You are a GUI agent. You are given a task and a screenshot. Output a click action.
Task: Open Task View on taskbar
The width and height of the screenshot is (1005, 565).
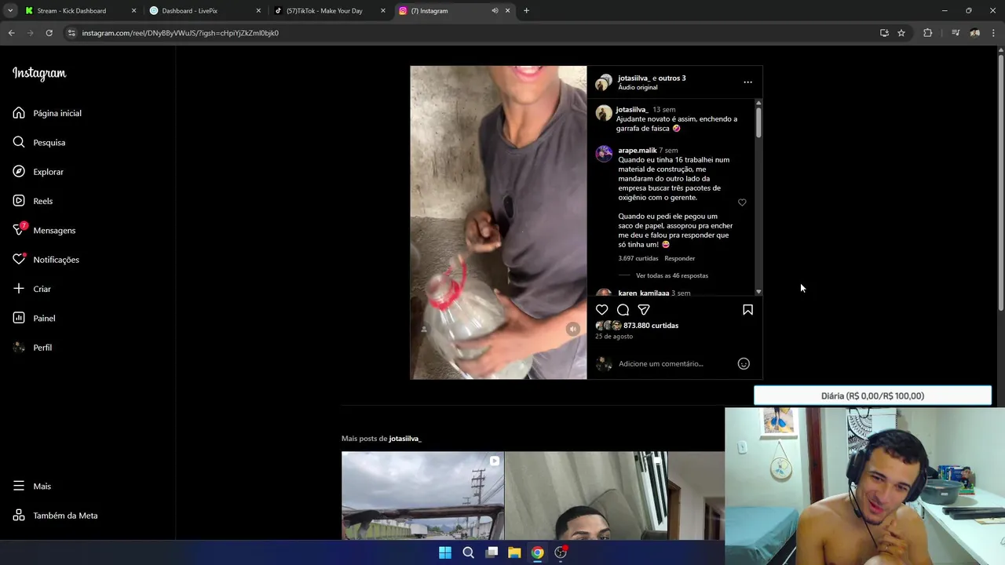tap(492, 552)
